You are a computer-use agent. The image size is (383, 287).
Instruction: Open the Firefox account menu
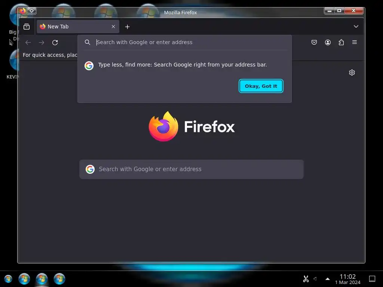(x=328, y=42)
